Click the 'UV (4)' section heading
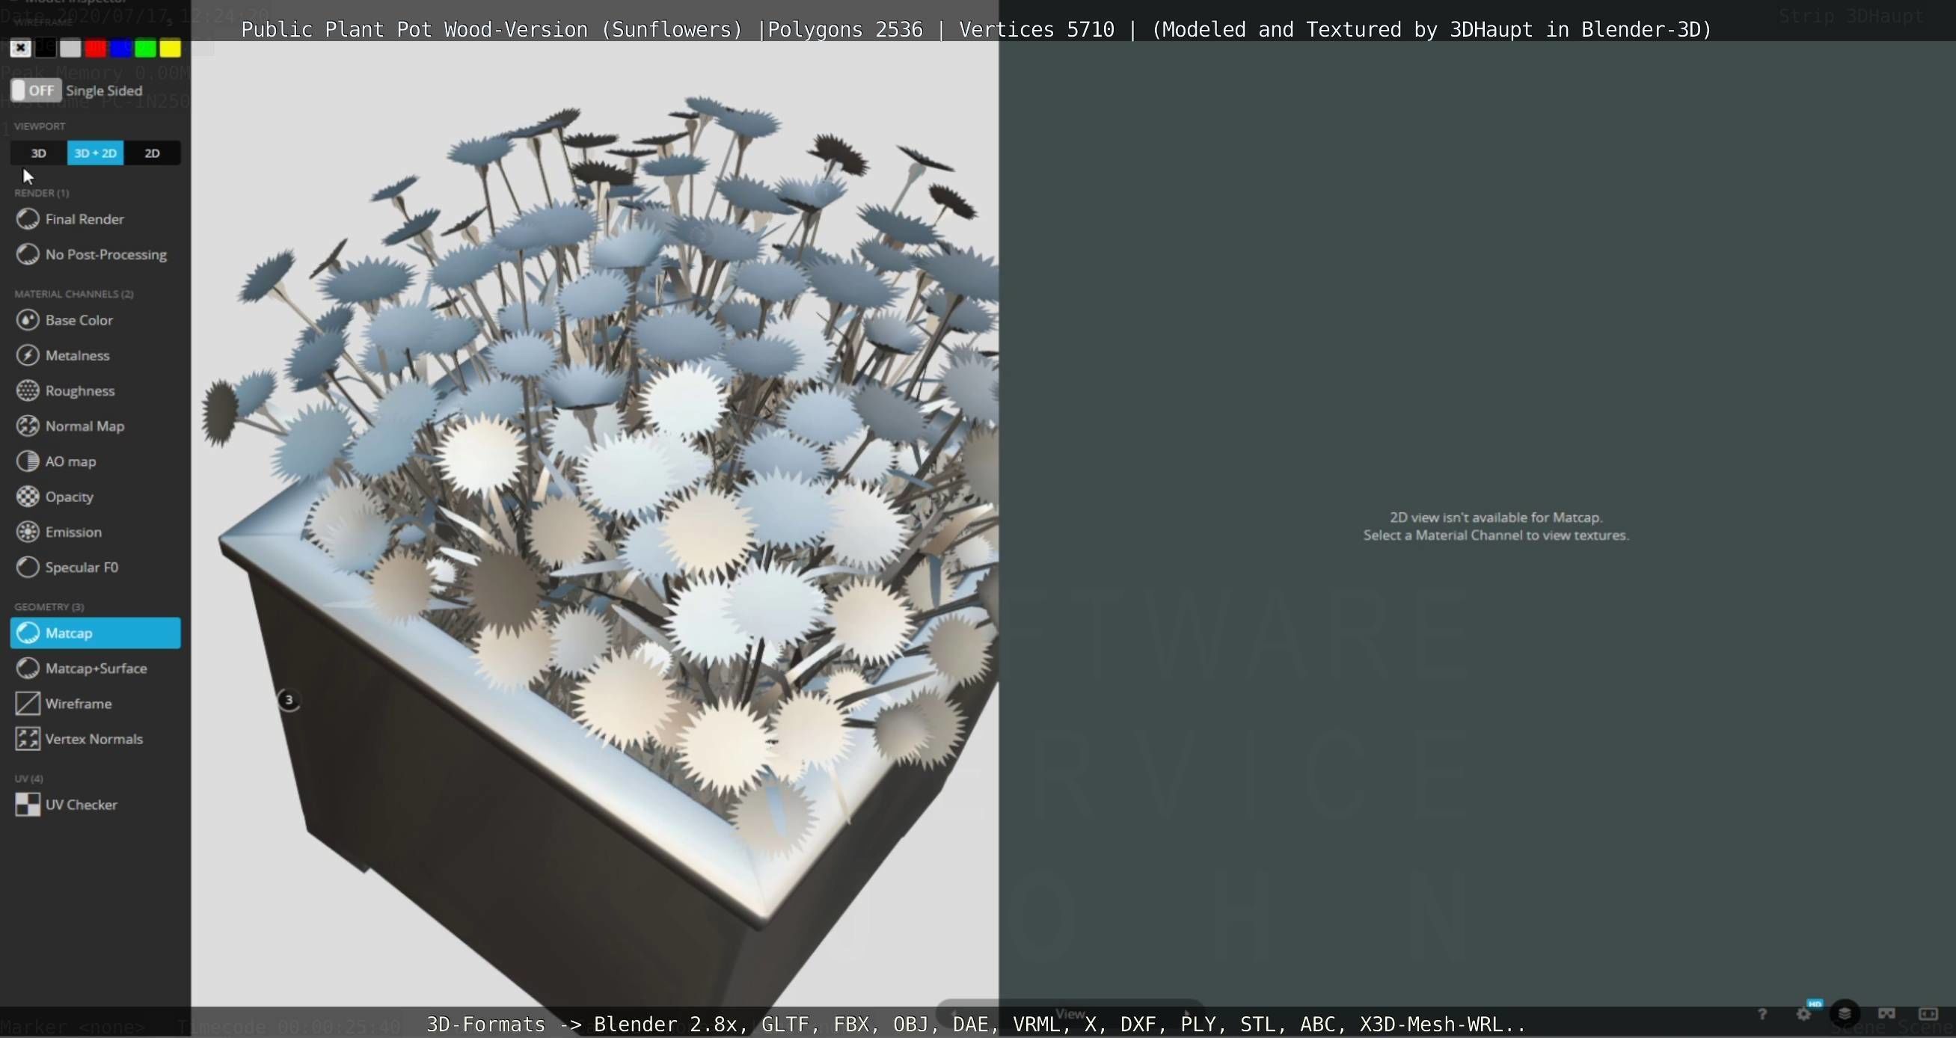This screenshot has width=1956, height=1038. coord(29,778)
